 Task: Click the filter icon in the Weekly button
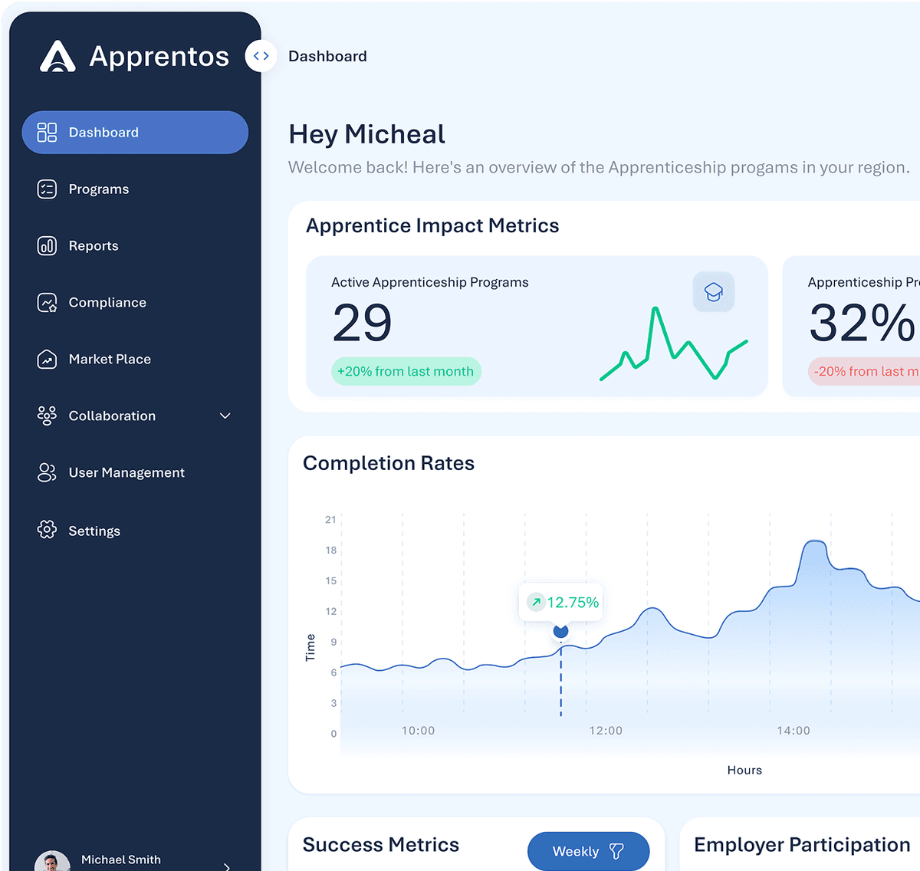(x=617, y=851)
